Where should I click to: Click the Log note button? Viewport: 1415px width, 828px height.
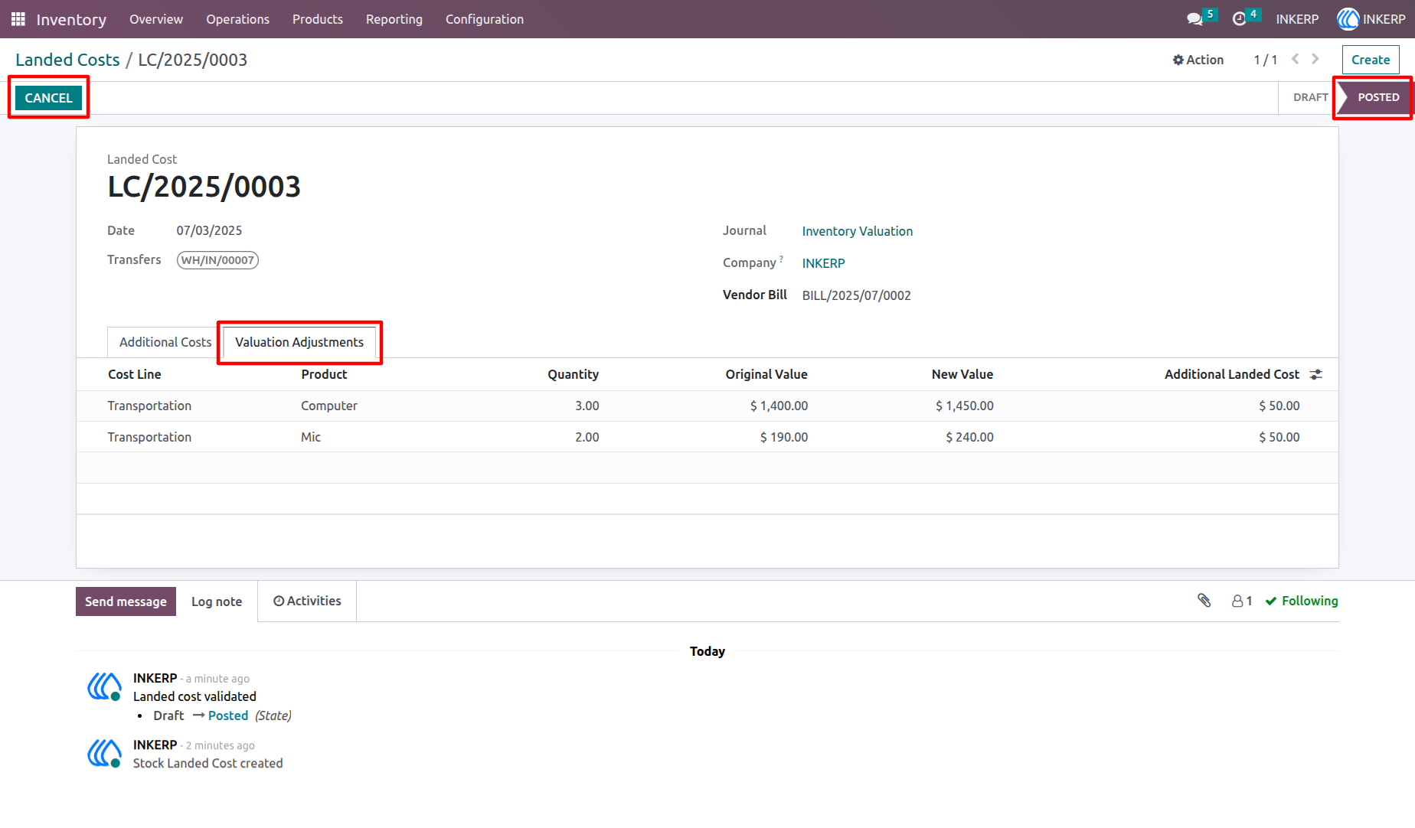coord(217,601)
